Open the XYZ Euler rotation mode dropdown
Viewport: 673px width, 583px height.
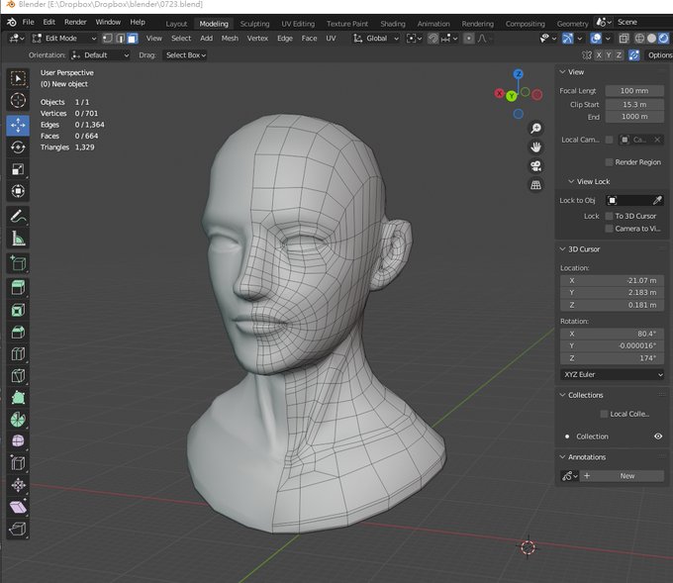[612, 374]
